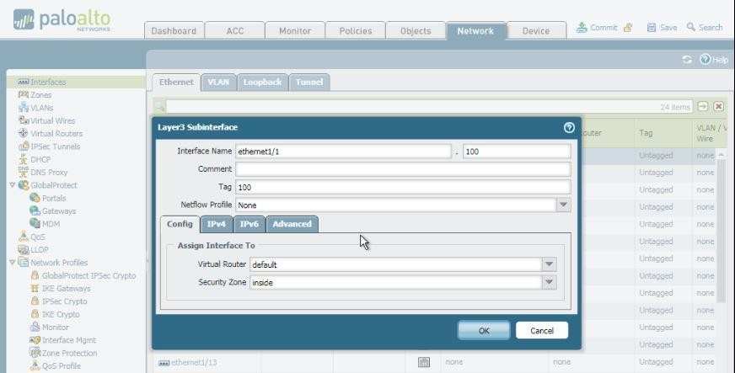Expand the Netflow Profile dropdown
The width and height of the screenshot is (735, 373).
pos(563,205)
